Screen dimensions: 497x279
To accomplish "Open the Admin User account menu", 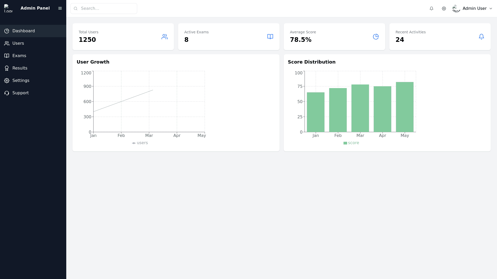I will 474,9.
